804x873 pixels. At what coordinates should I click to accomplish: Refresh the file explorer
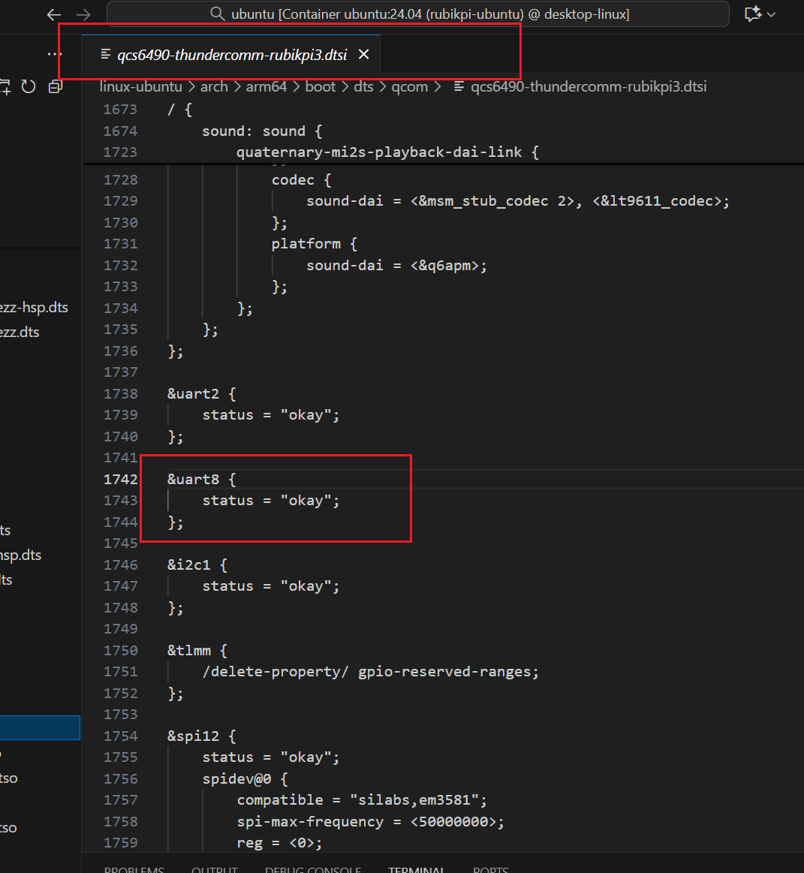click(29, 87)
